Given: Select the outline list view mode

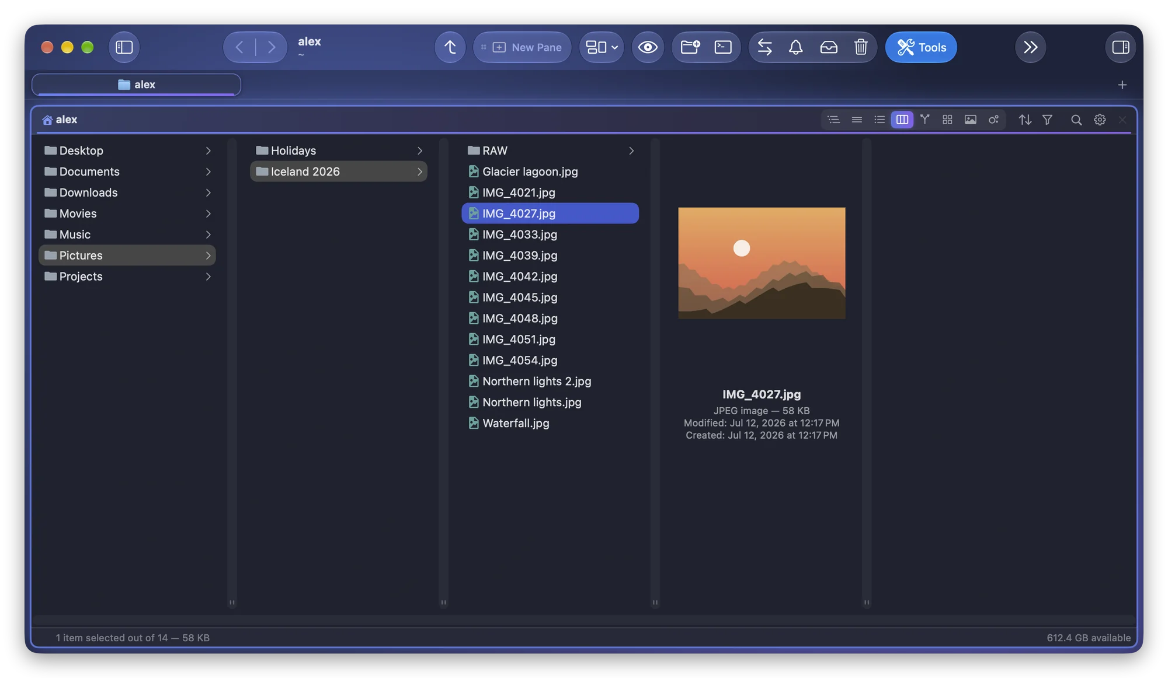Looking at the screenshot, I should [833, 120].
